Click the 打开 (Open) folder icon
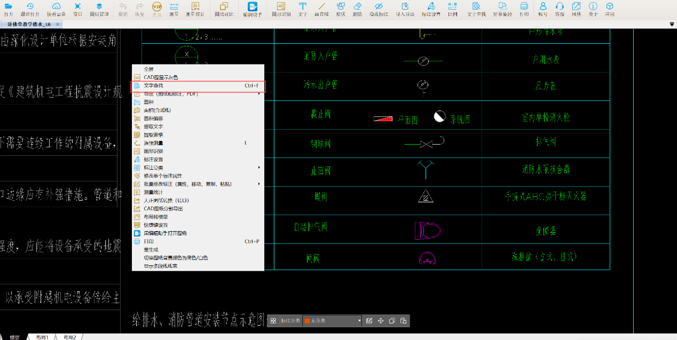 (9, 8)
